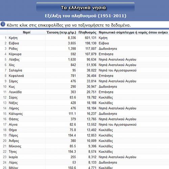This screenshot has height=169, width=169.
Task: Sort table by Νησί column header
Action: coord(27,32)
